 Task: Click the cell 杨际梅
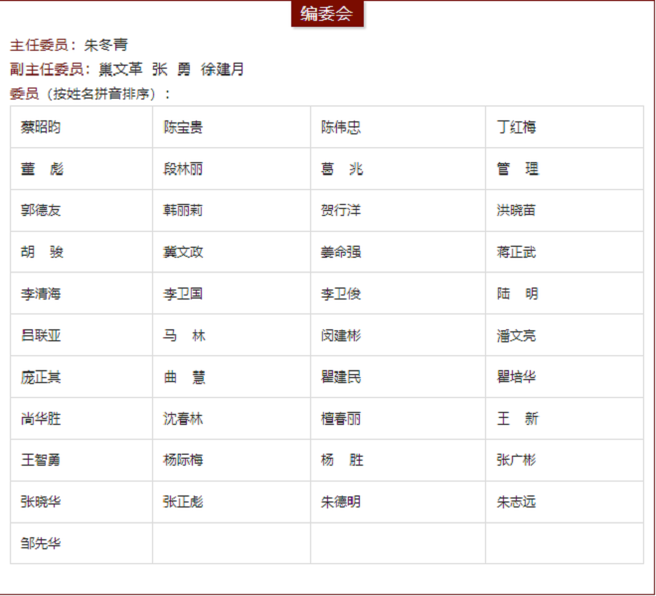[232, 460]
